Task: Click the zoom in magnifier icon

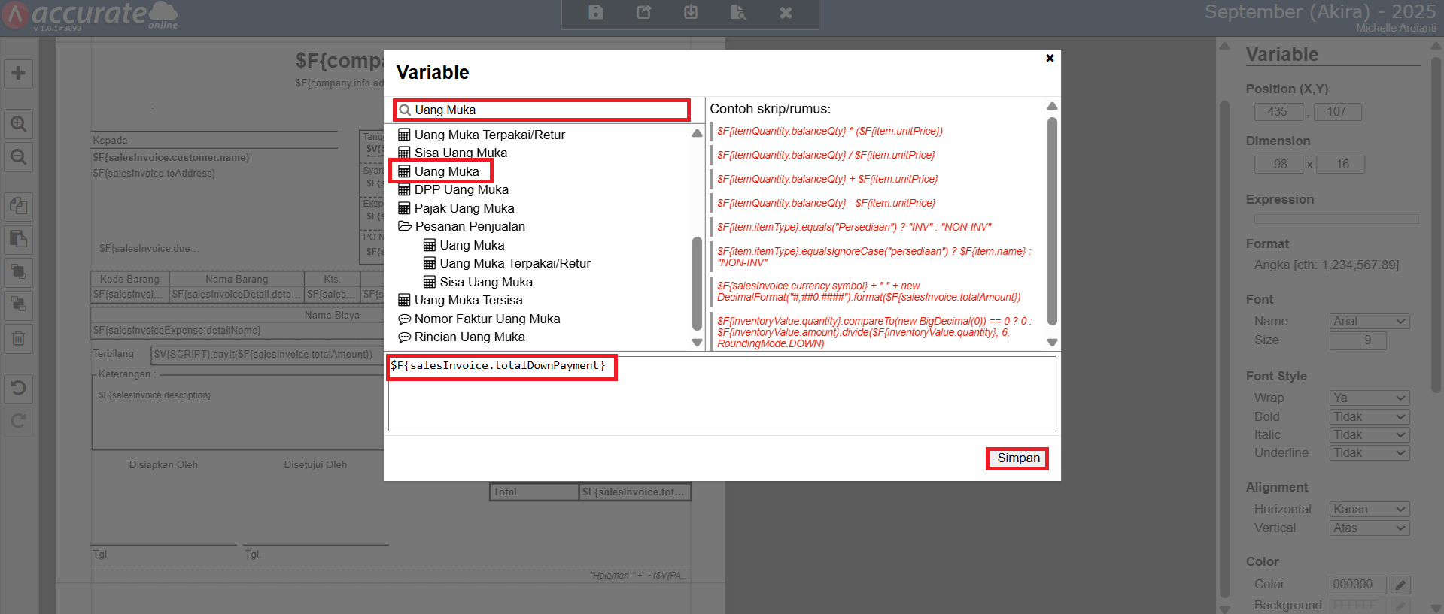Action: (18, 123)
